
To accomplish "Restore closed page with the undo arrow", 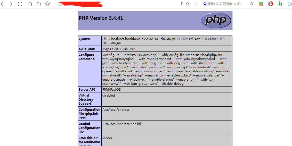I will pos(39,4).
